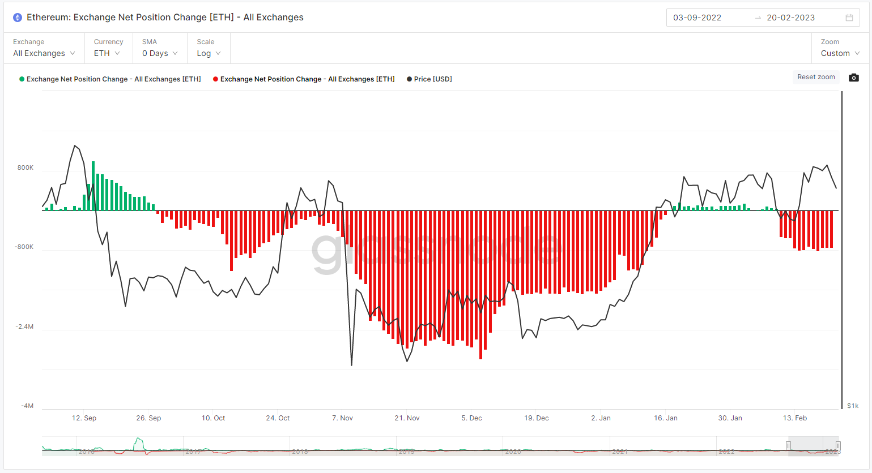Screen dimensions: 872x473
Task: Click the 21. Nov axis label
Action: click(407, 418)
